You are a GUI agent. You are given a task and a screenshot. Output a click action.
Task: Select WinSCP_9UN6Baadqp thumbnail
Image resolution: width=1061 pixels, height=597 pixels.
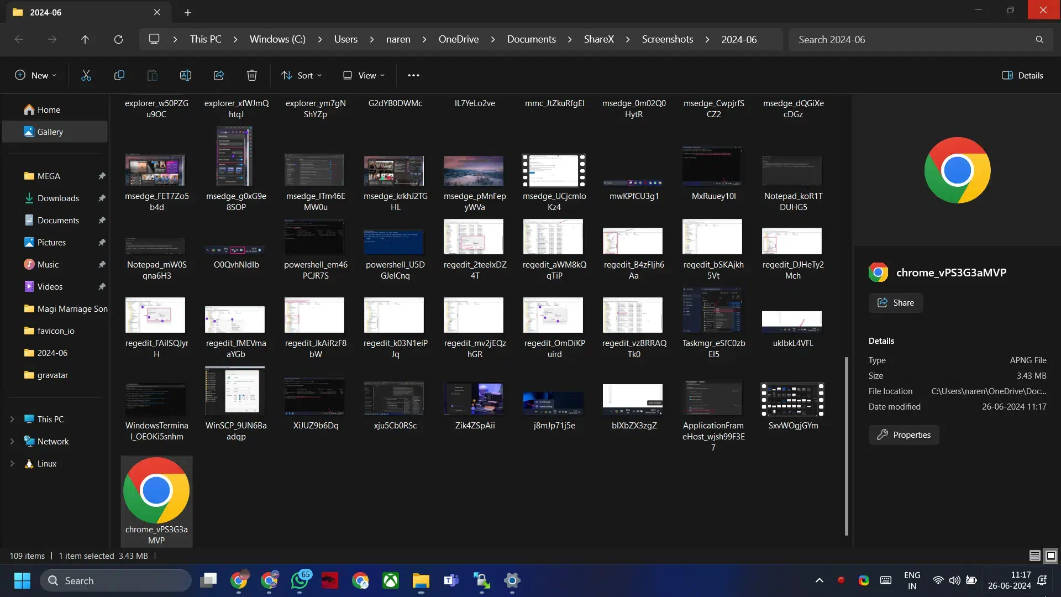(x=235, y=391)
